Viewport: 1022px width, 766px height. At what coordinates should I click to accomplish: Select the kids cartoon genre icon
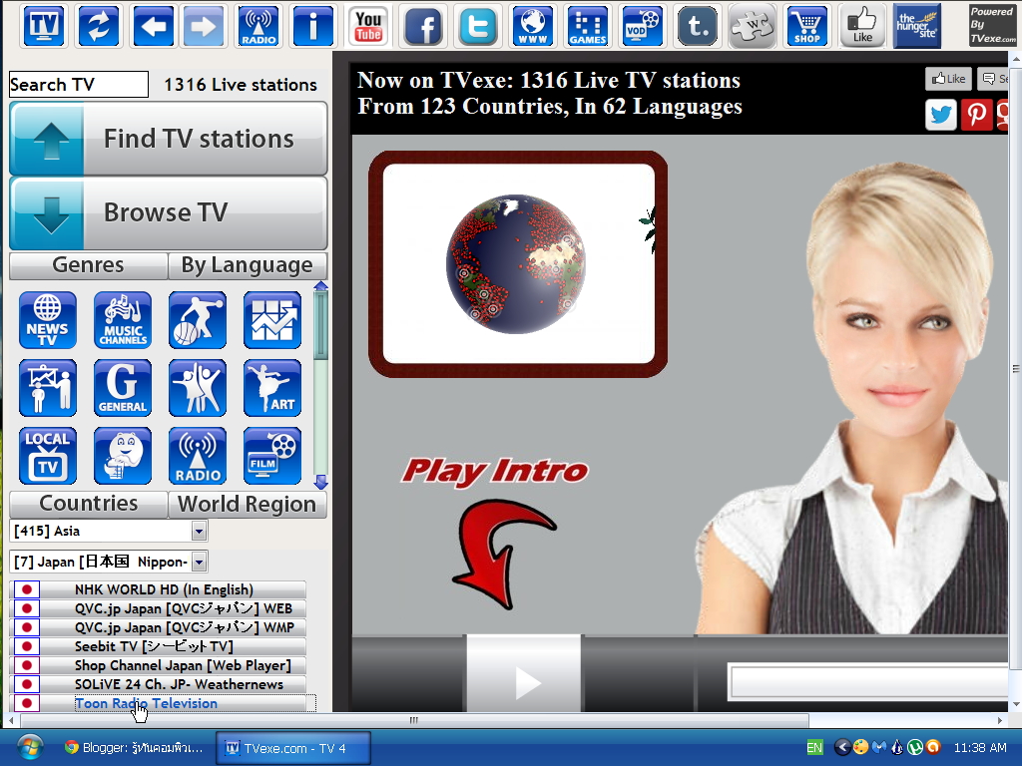pos(123,456)
